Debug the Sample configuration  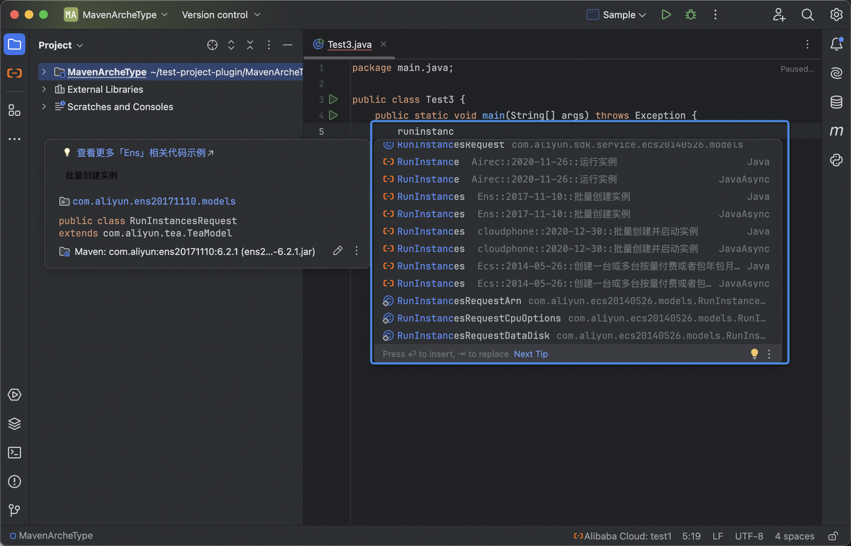click(x=691, y=14)
